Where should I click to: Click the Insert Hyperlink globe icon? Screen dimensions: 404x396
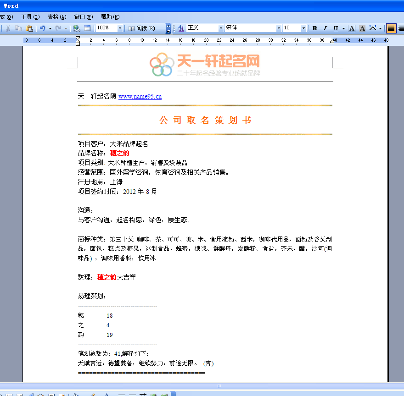tap(76, 28)
